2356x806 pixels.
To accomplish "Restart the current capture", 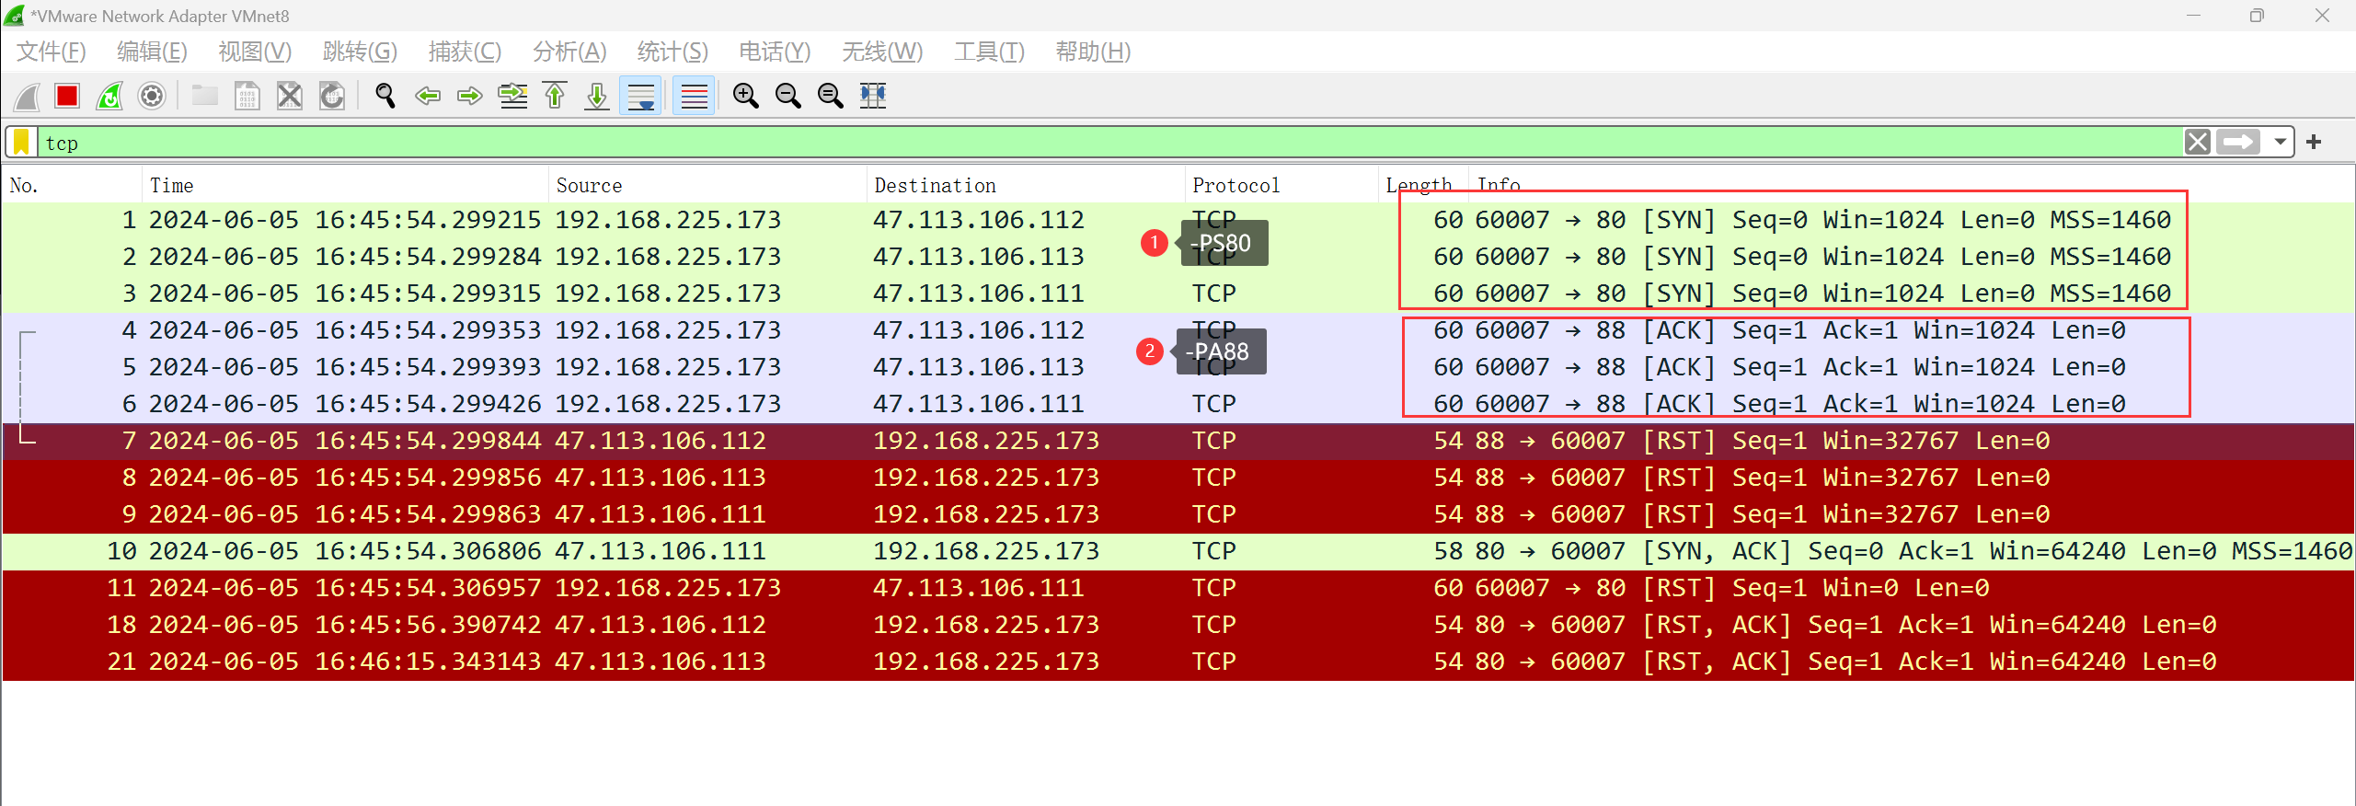I will pyautogui.click(x=109, y=96).
